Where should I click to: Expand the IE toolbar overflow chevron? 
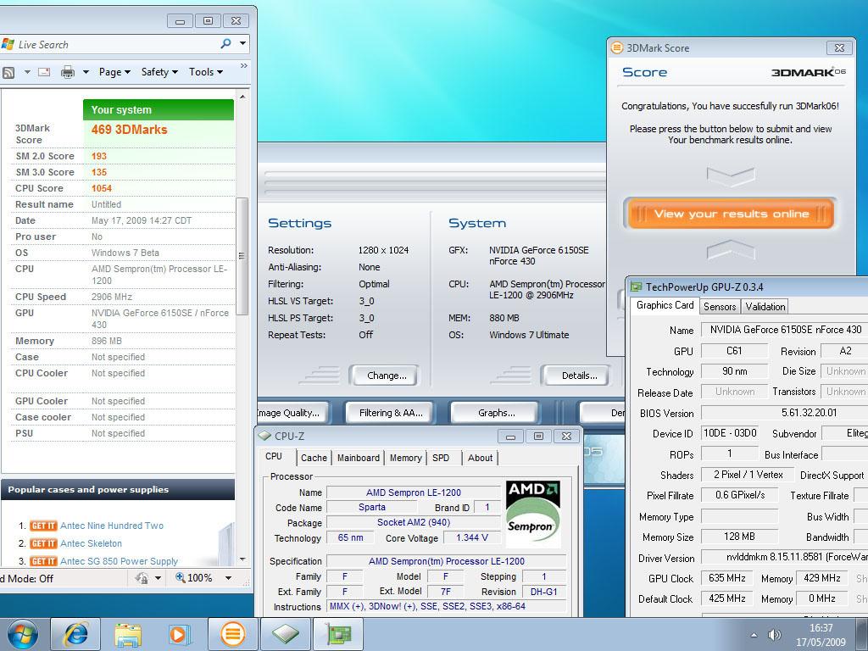(x=243, y=66)
